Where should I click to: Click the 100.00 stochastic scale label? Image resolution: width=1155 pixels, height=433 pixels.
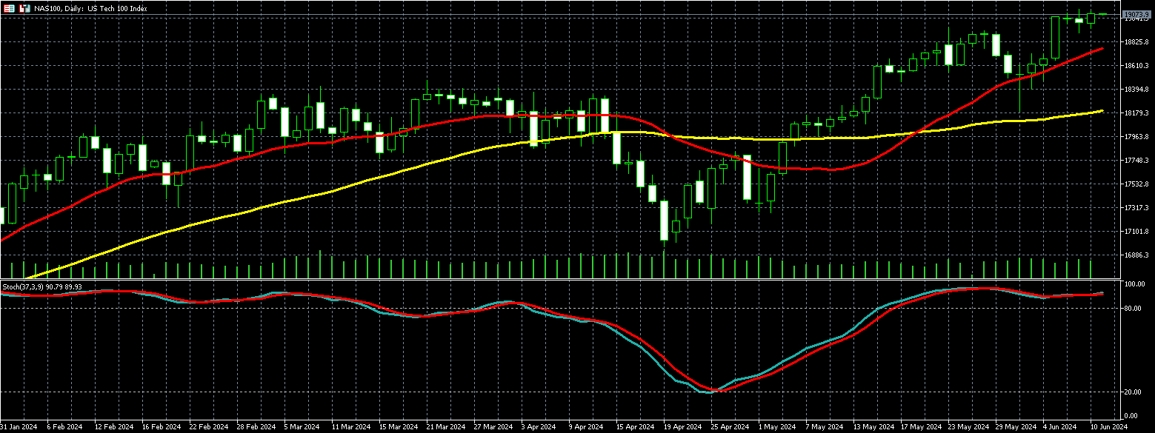(x=1134, y=284)
